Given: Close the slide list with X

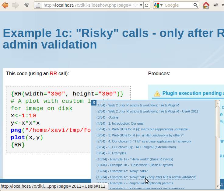Looking at the screenshot, I should coord(94,102).
